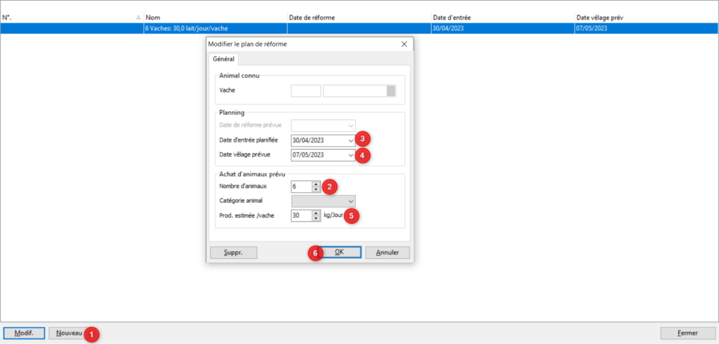Close the Modifier le plan de réforme dialog

pos(404,44)
